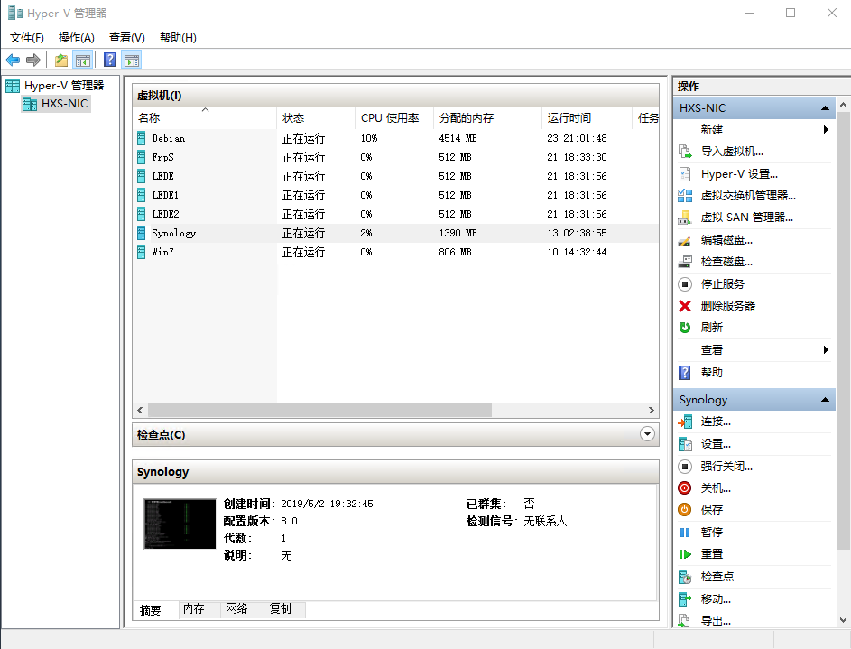
Task: Click the Forward arrow toolbar icon
Action: [33, 60]
